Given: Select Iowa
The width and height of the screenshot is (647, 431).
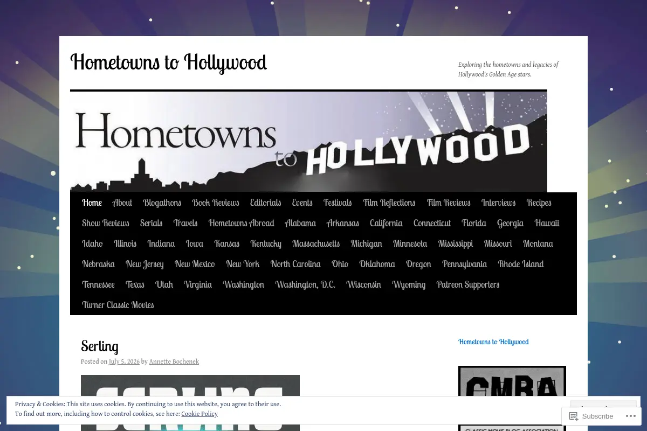Looking at the screenshot, I should click(x=195, y=244).
